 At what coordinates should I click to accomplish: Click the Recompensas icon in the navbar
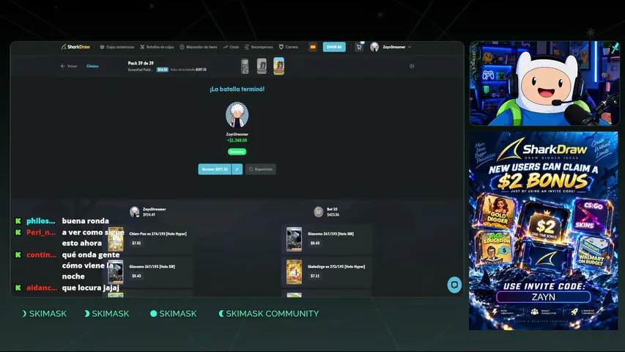tap(247, 47)
